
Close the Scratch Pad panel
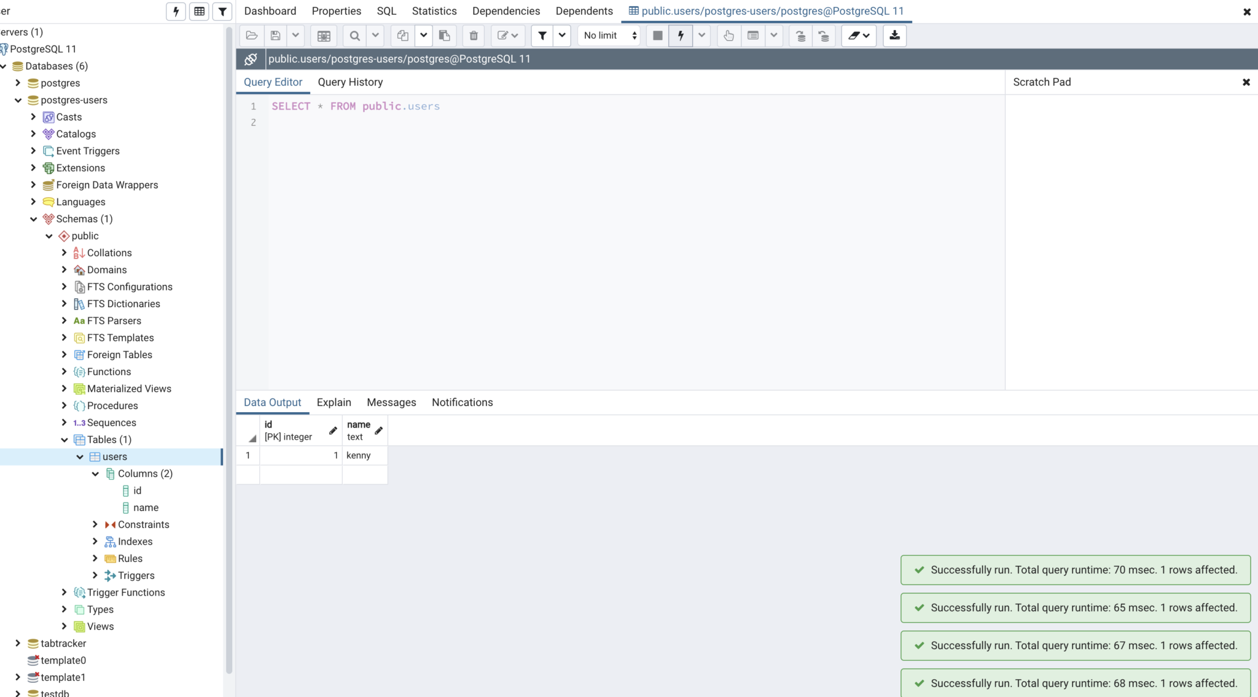[x=1248, y=82]
